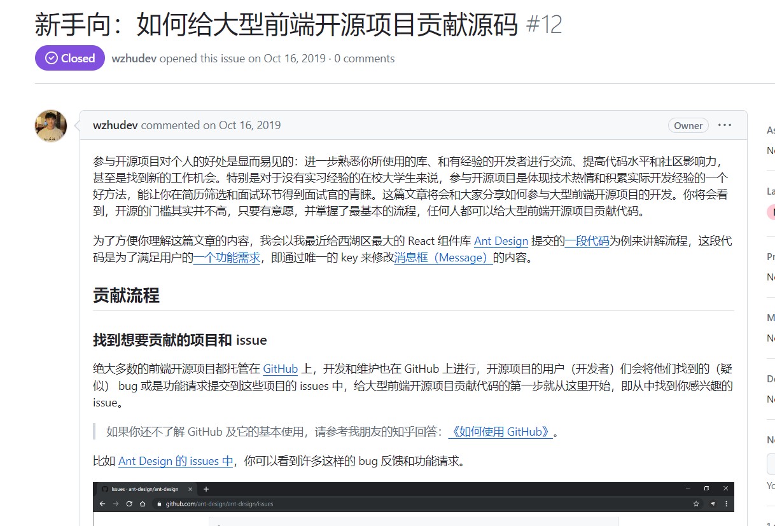Follow the 一个功能需求 hyperlink
The height and width of the screenshot is (526, 775).
(227, 258)
